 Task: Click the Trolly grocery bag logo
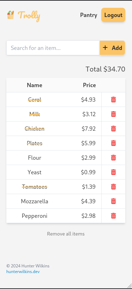coord(11,15)
